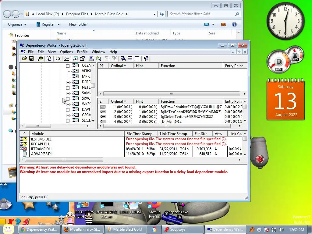Open the Help menu

click(113, 52)
